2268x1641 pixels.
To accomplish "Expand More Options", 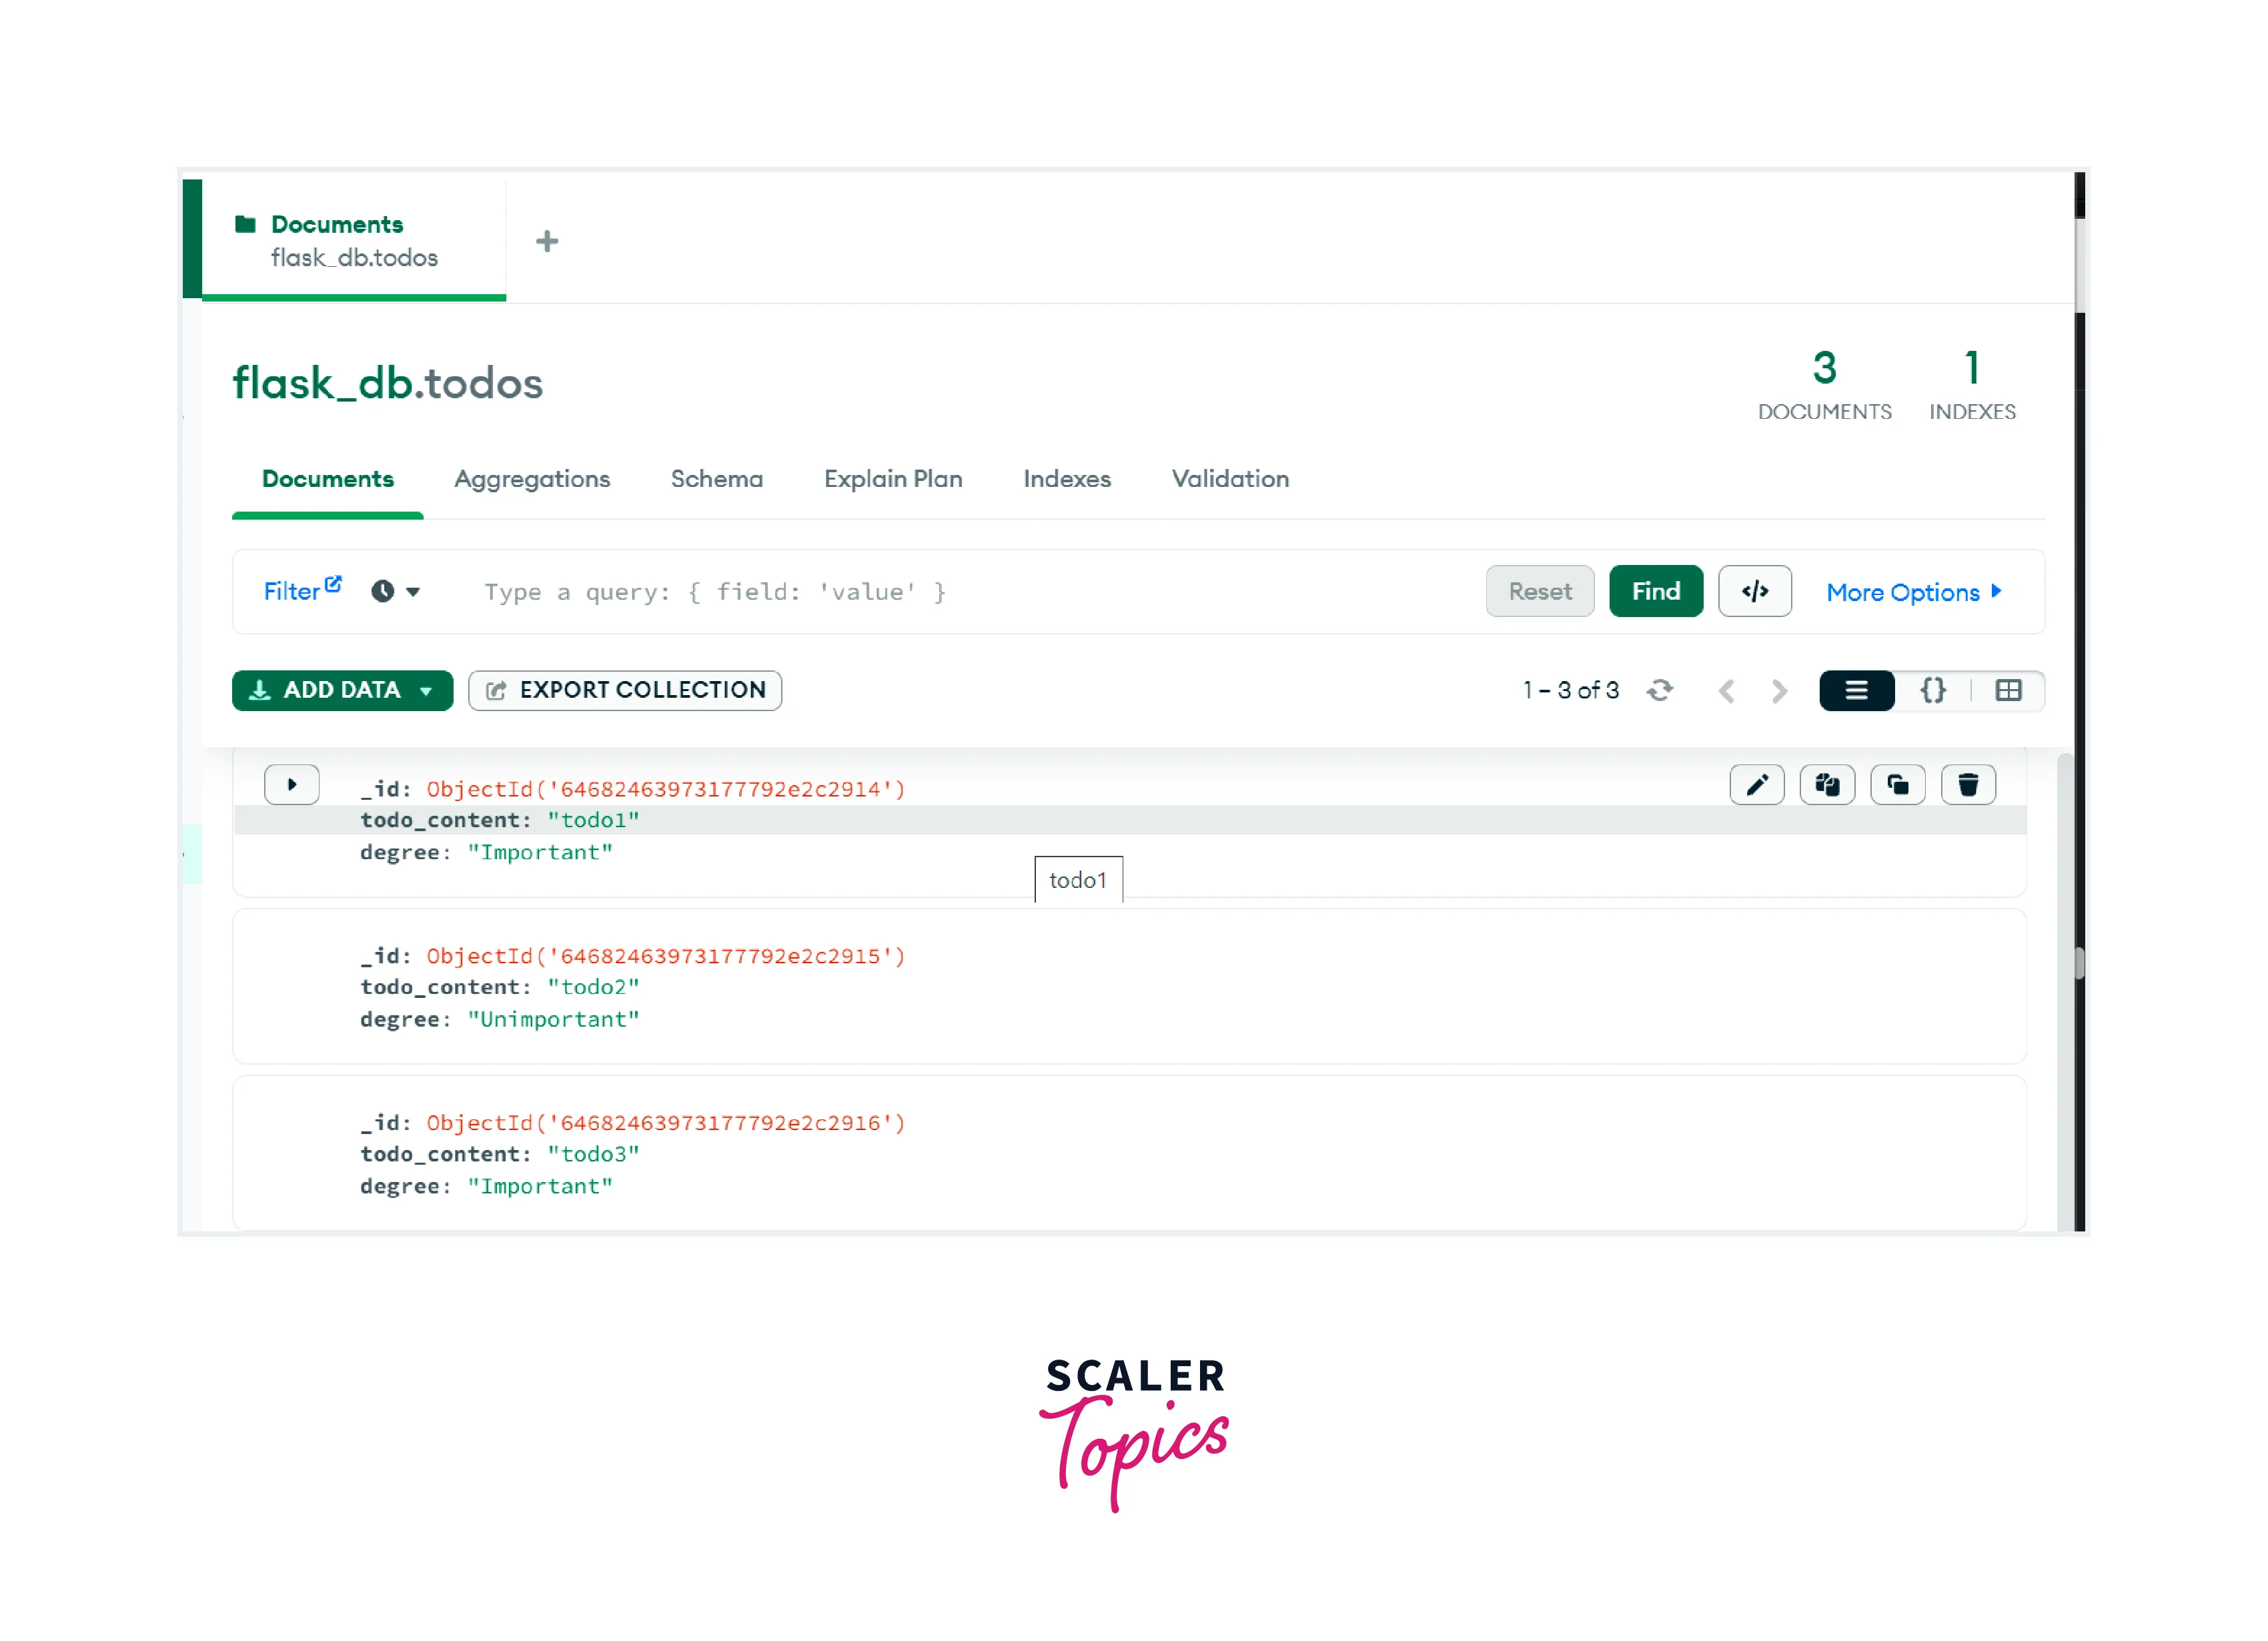I will [1913, 592].
